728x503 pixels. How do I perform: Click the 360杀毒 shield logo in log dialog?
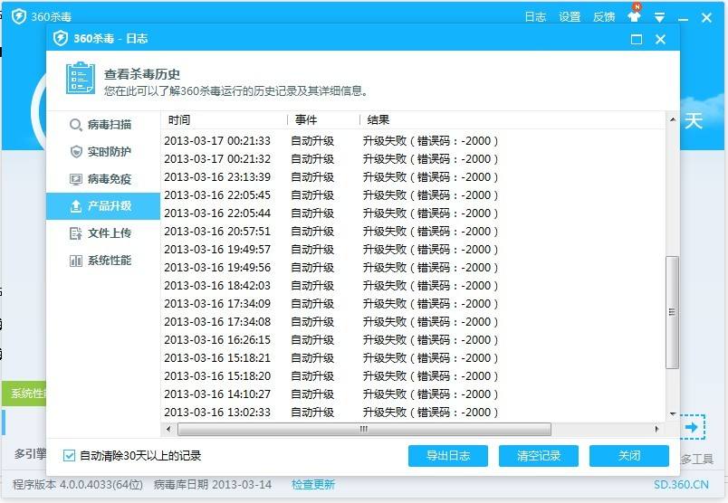[x=61, y=38]
